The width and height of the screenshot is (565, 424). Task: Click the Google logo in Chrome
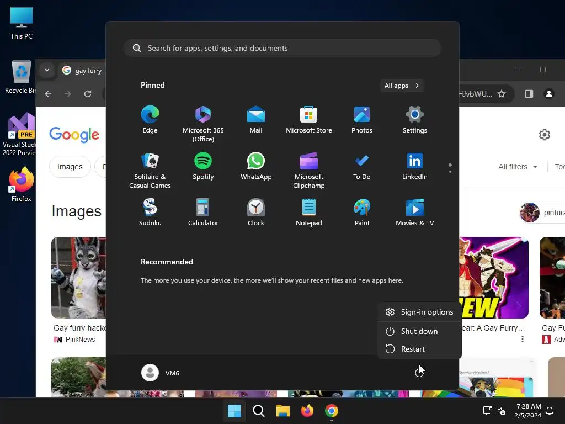[x=74, y=135]
